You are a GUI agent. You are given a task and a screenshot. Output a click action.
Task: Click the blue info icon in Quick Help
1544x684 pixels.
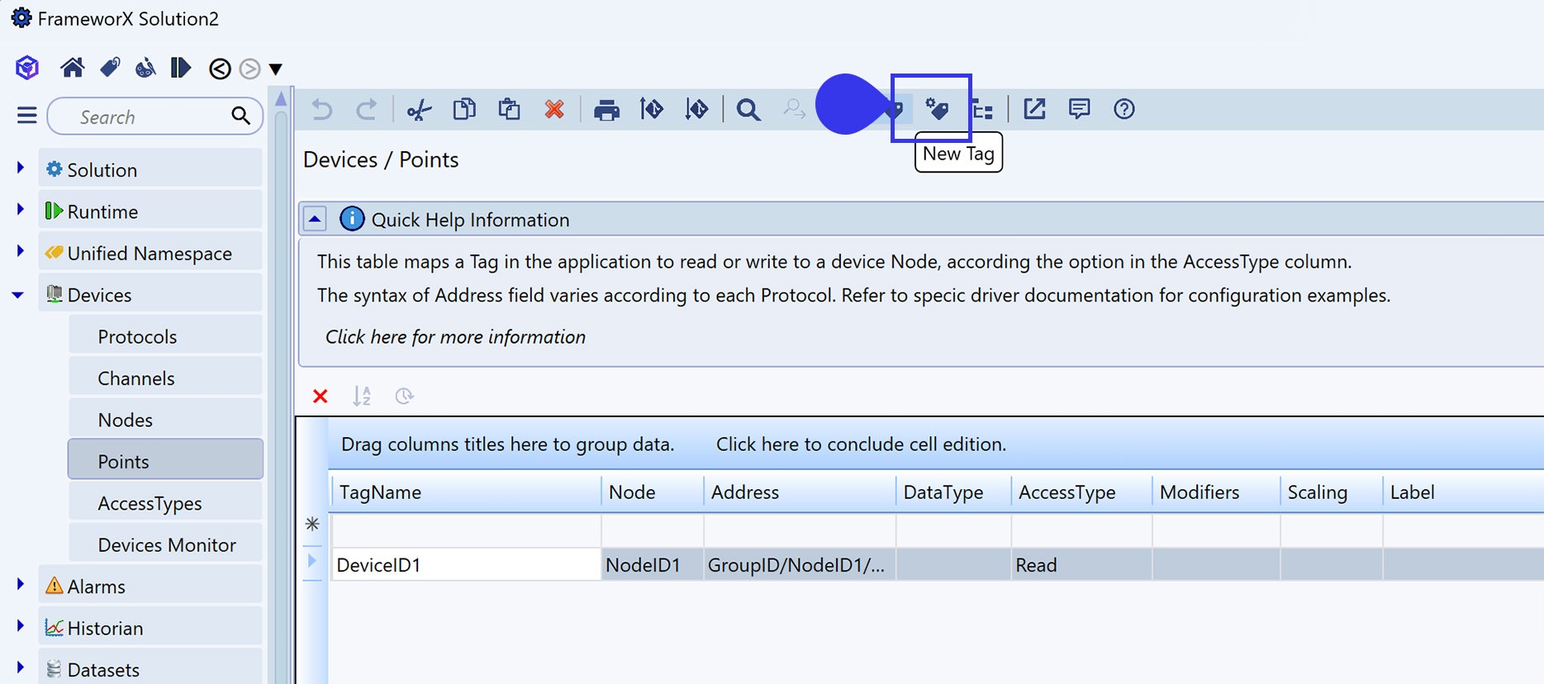tap(352, 219)
